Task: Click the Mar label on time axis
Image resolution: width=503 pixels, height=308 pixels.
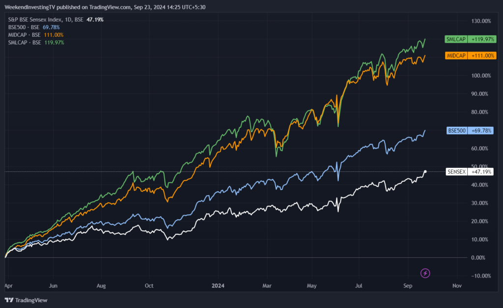Action: coord(267,285)
